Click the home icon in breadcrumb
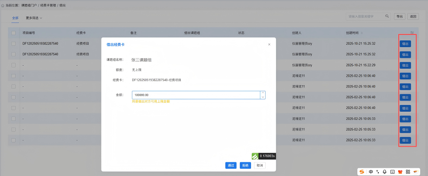428x176 pixels. (x=3, y=6)
